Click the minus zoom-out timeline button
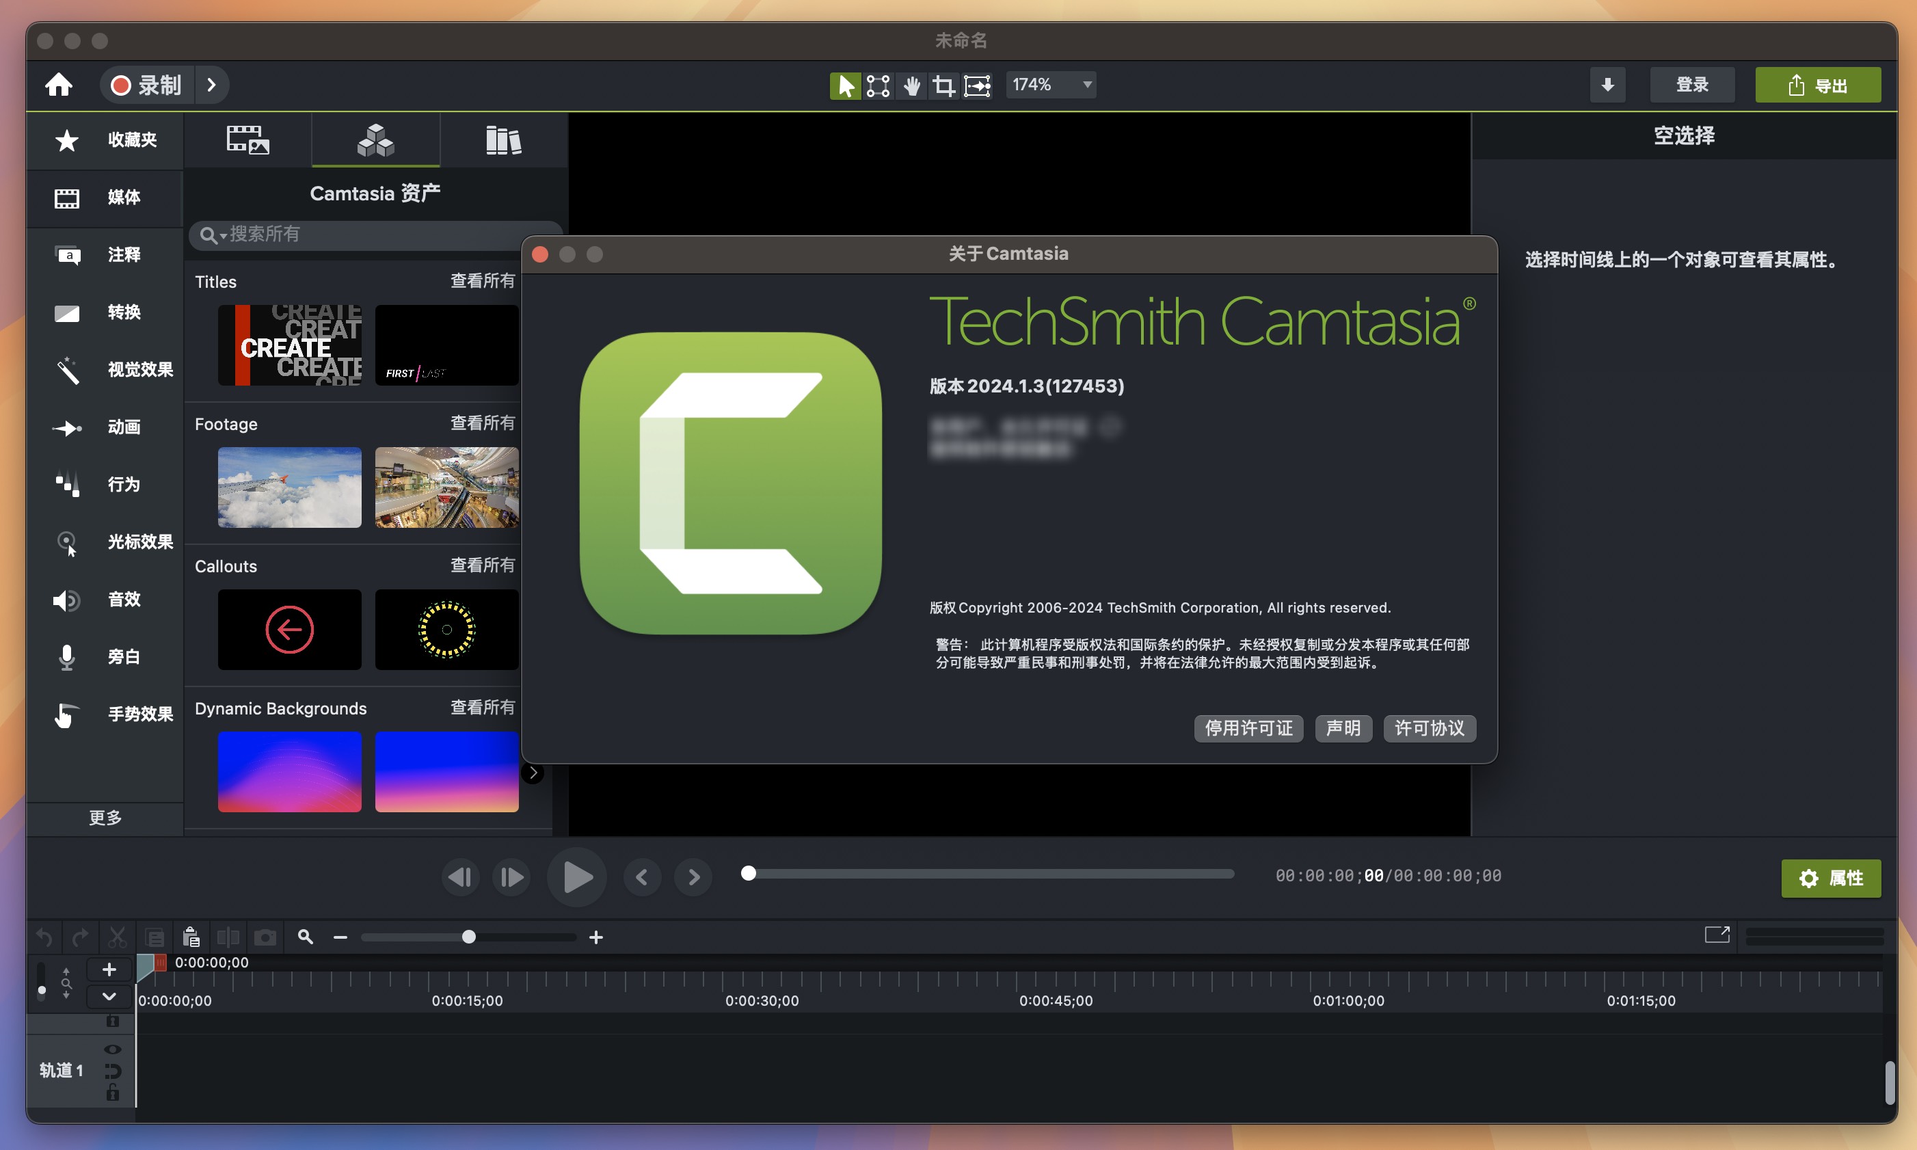Image resolution: width=1917 pixels, height=1150 pixels. tap(340, 937)
